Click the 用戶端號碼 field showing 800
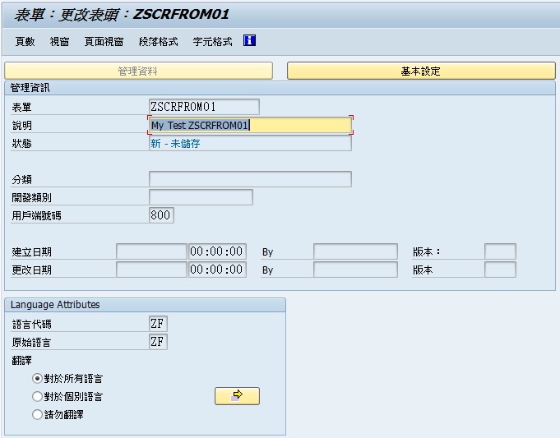The width and height of the screenshot is (560, 438). (x=161, y=215)
